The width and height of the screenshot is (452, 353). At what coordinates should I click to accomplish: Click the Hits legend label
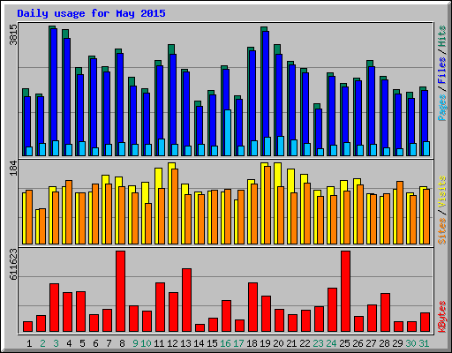(442, 36)
